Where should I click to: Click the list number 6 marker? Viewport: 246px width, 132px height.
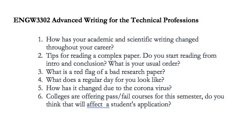[40, 96]
